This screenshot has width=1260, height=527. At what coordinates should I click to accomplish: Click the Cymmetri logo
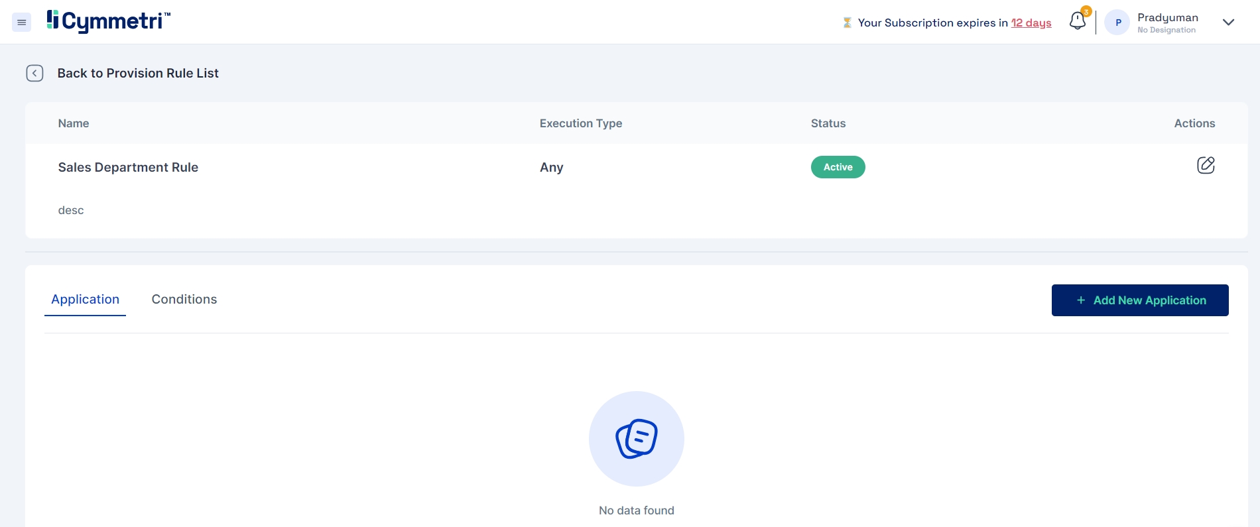coord(109,21)
